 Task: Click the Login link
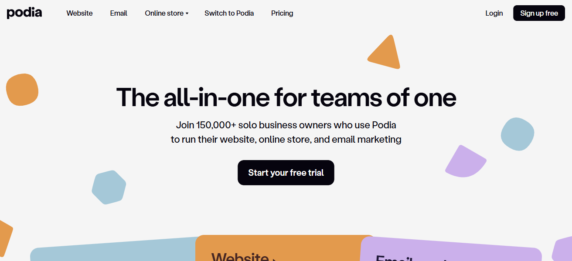494,13
